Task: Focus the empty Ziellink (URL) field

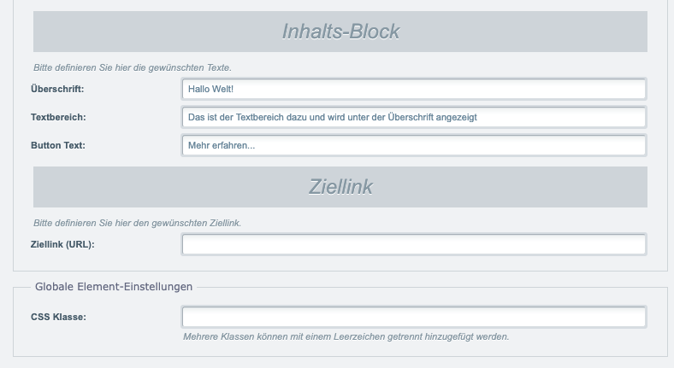Action: pyautogui.click(x=413, y=244)
